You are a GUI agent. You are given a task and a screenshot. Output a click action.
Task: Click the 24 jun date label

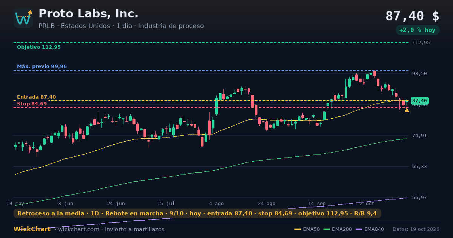tap(116, 203)
